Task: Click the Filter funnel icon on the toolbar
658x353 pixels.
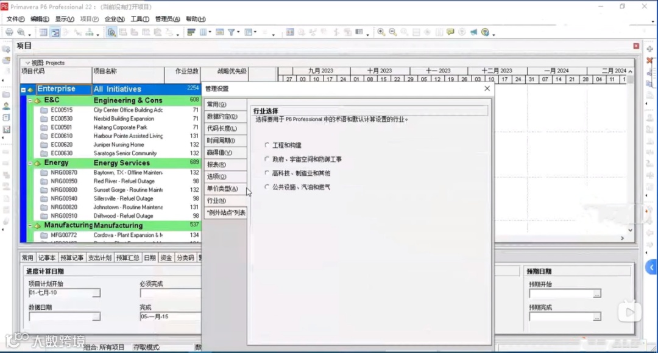Action: pos(231,32)
